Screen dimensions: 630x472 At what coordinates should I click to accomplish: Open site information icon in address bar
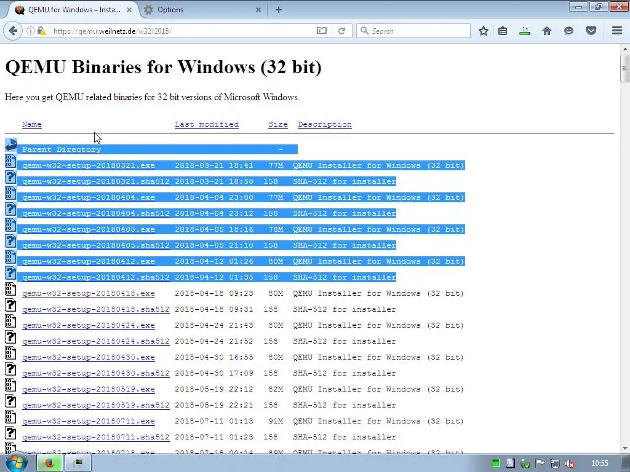(x=31, y=31)
